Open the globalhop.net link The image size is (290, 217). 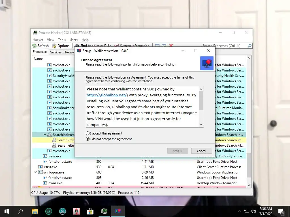pyautogui.click(x=106, y=95)
